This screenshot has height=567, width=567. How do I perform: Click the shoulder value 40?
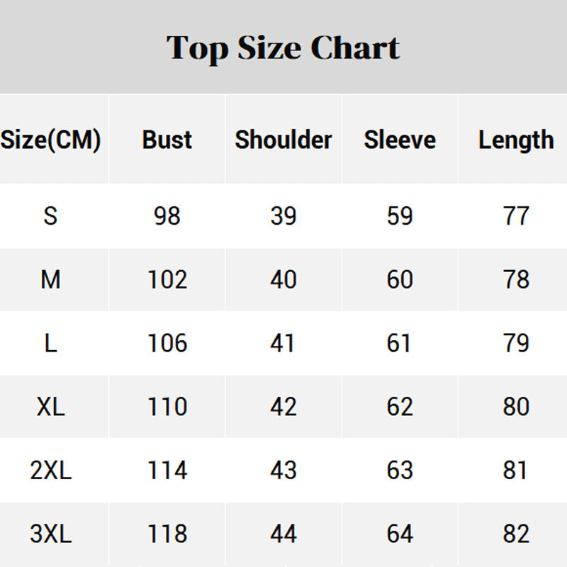click(283, 279)
